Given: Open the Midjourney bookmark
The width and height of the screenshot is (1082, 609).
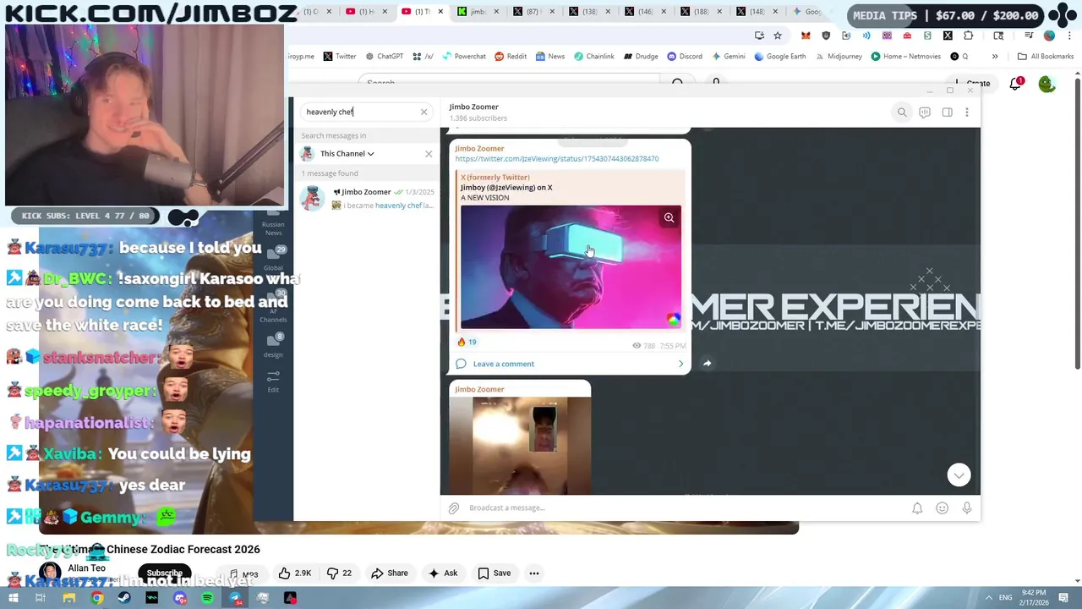Looking at the screenshot, I should click(838, 57).
